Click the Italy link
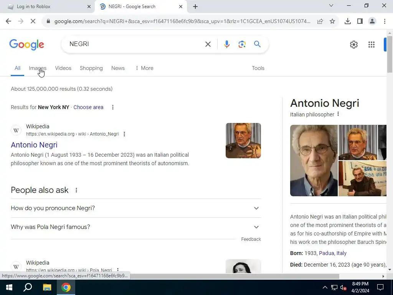The height and width of the screenshot is (295, 393). tap(341, 253)
